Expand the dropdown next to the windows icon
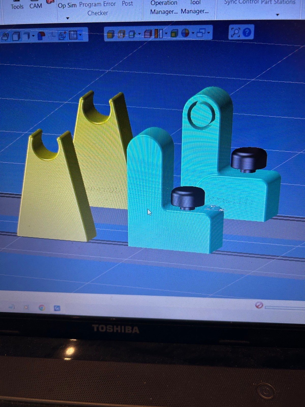This screenshot has width=305, height=407. click(x=209, y=33)
